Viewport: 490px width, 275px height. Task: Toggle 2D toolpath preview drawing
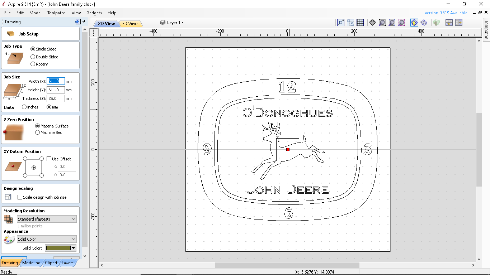(414, 22)
